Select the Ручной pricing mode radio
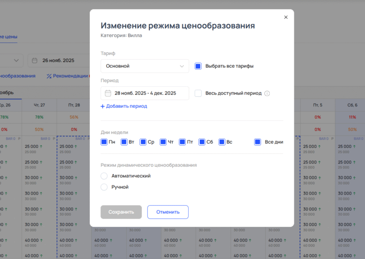This screenshot has height=259, width=365. 104,187
